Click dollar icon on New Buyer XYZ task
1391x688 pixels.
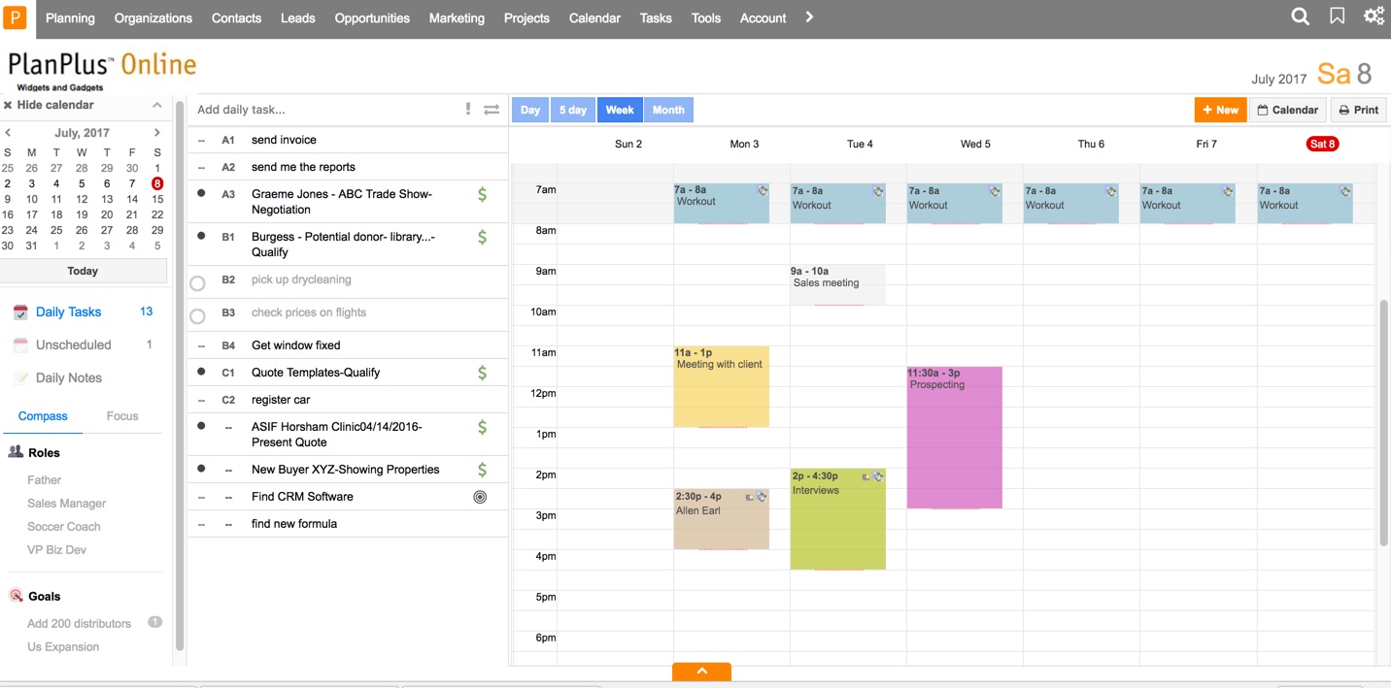pos(482,470)
